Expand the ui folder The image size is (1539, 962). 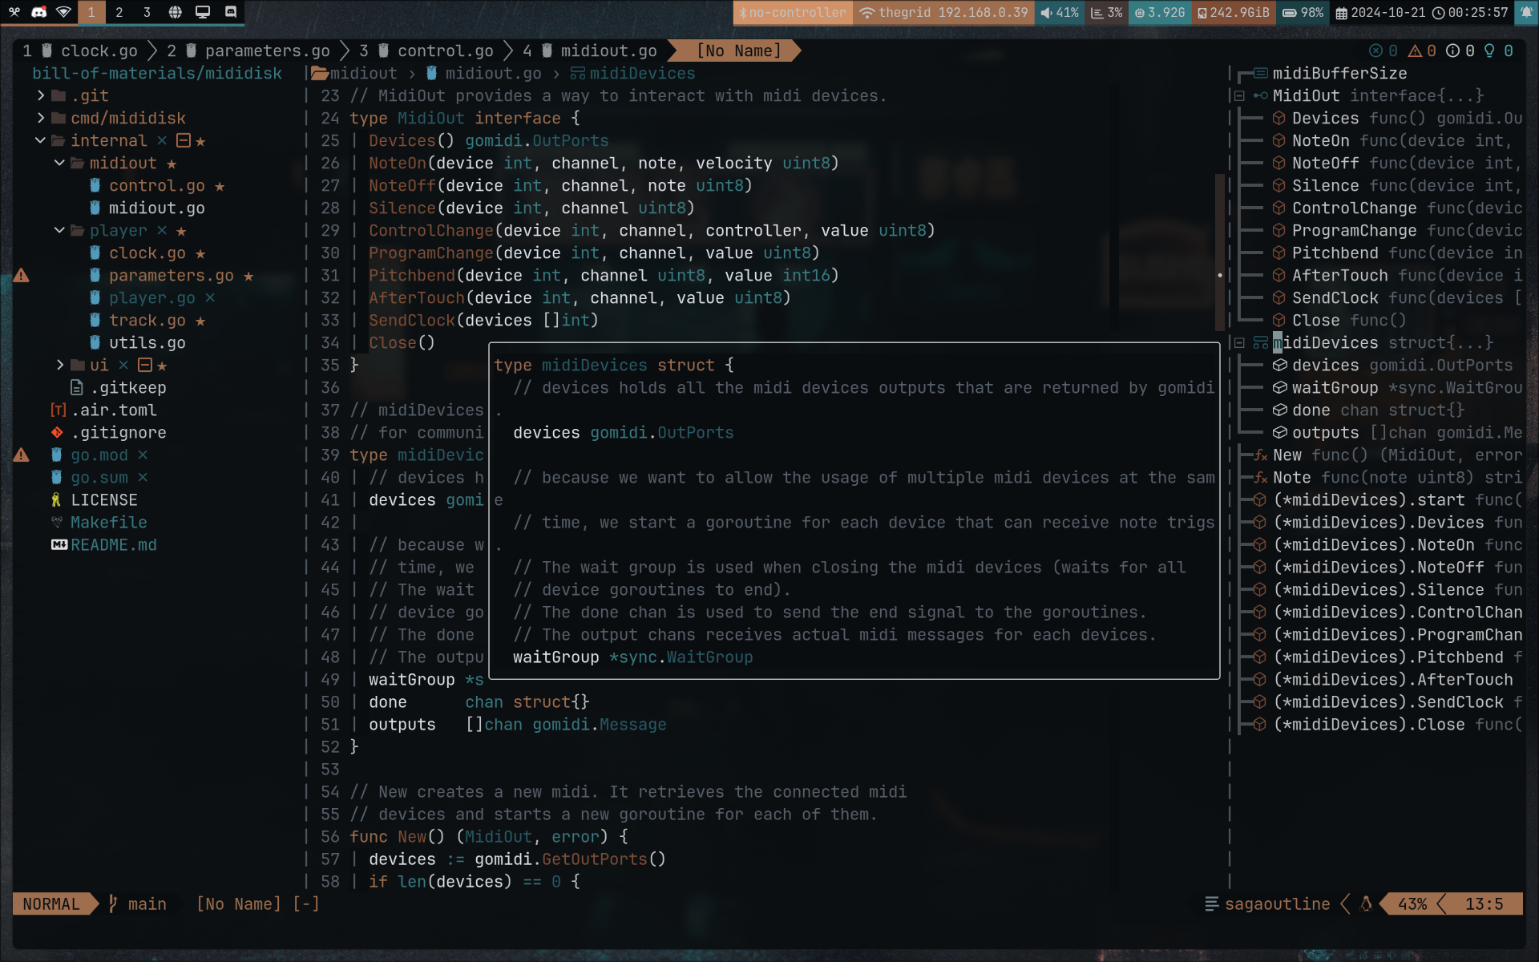pyautogui.click(x=60, y=365)
